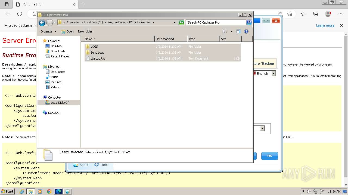Click the volume icon in the system tray
Screen dimensions: 348x195
coord(309,191)
